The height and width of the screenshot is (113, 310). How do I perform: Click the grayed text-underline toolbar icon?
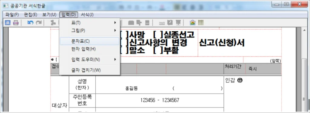tap(162, 23)
